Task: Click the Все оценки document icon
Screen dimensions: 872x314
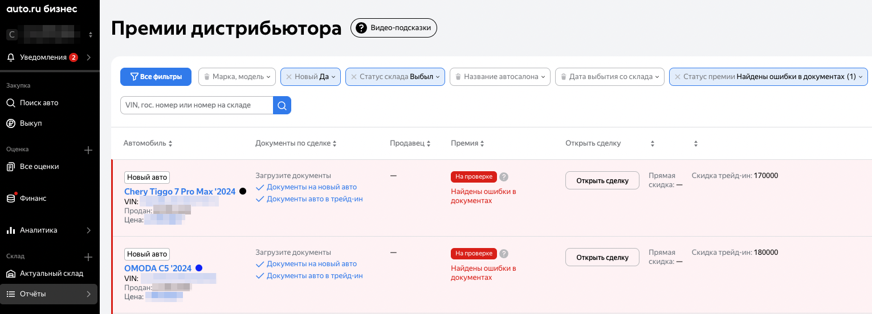Action: click(11, 167)
